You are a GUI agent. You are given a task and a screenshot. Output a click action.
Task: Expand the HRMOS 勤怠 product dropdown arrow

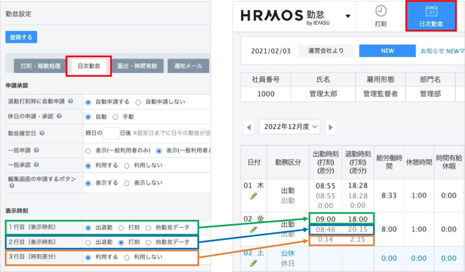(x=348, y=16)
